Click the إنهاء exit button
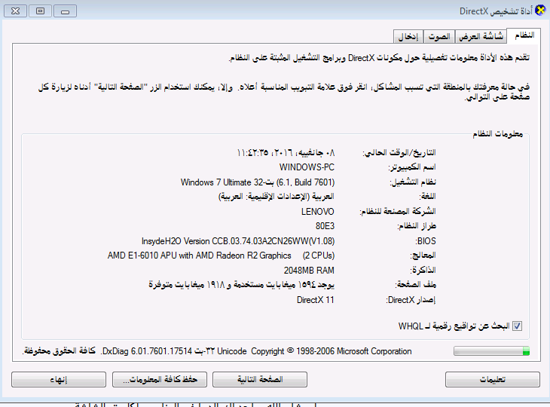The image size is (550, 407). [x=59, y=380]
